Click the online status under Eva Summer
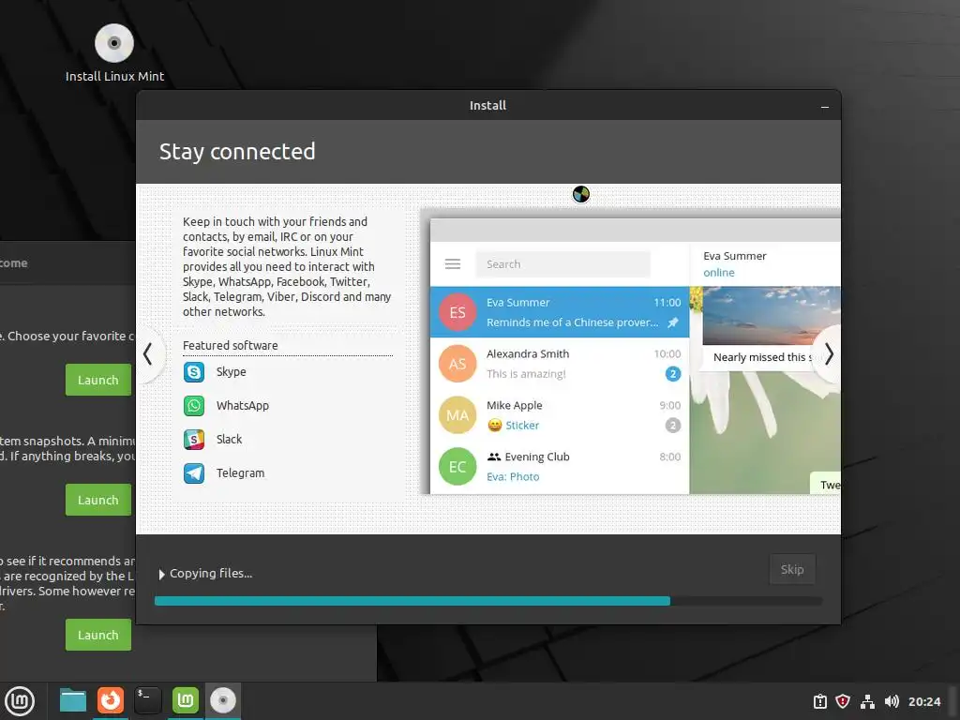 pos(719,273)
